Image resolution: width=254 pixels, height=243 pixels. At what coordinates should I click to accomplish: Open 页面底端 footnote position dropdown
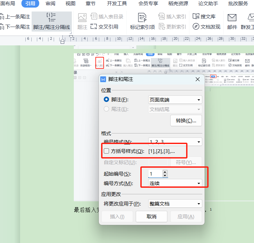pos(175,100)
